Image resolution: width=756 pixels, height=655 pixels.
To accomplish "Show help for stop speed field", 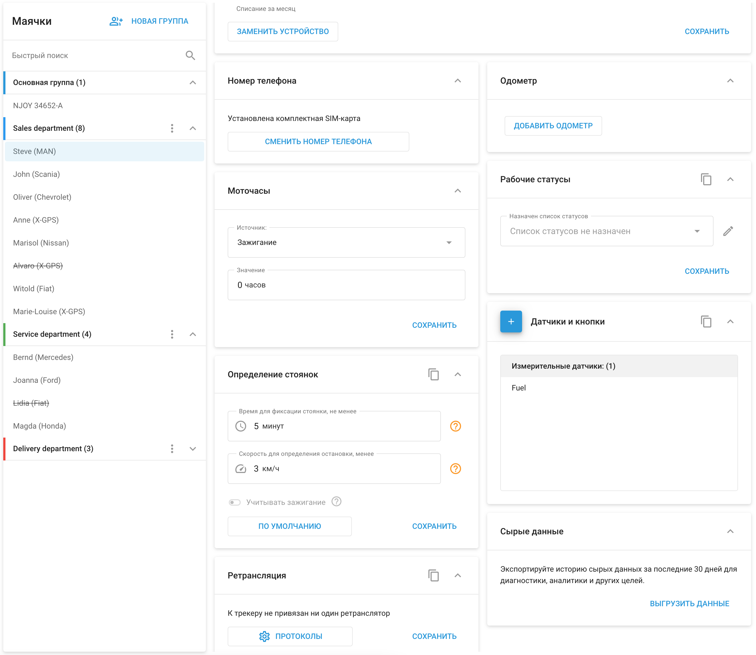I will point(455,469).
